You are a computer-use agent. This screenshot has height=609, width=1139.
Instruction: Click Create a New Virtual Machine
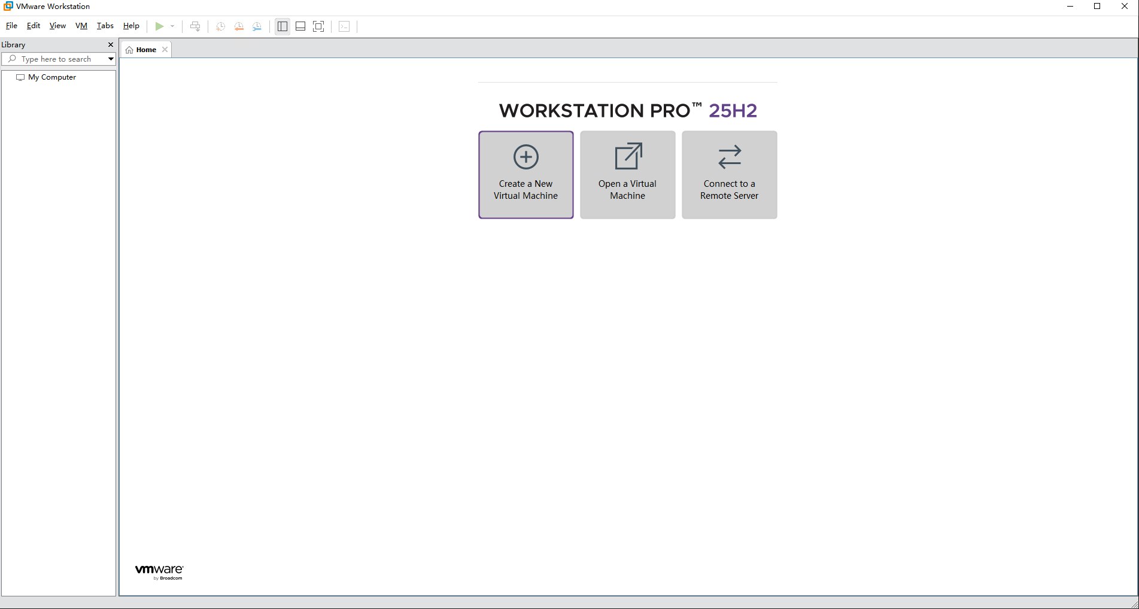point(526,175)
